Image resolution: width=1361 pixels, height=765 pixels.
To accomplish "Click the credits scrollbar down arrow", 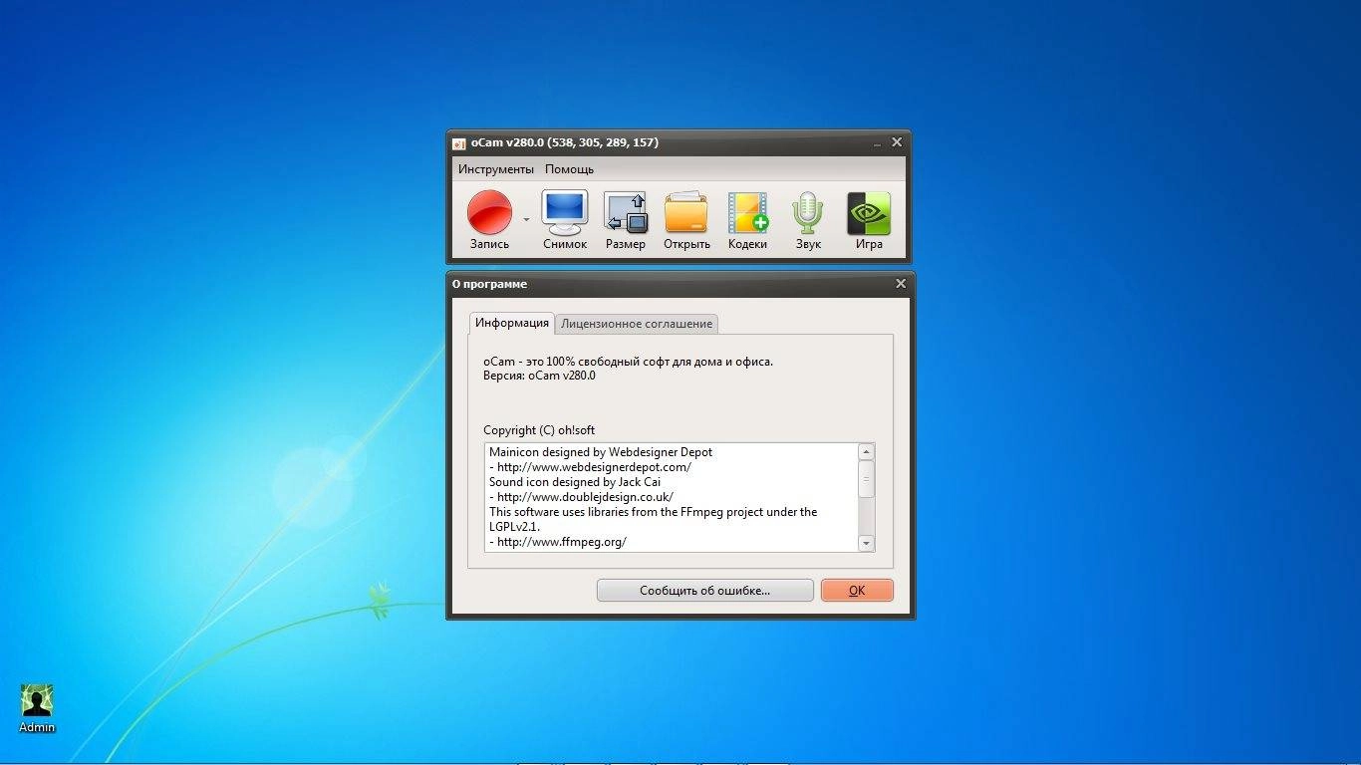I will (x=866, y=543).
